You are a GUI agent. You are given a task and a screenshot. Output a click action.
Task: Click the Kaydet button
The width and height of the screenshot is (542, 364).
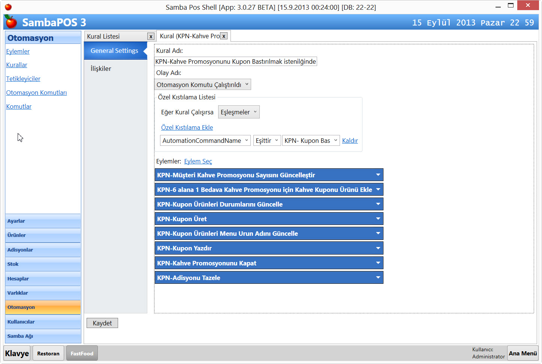coord(102,323)
